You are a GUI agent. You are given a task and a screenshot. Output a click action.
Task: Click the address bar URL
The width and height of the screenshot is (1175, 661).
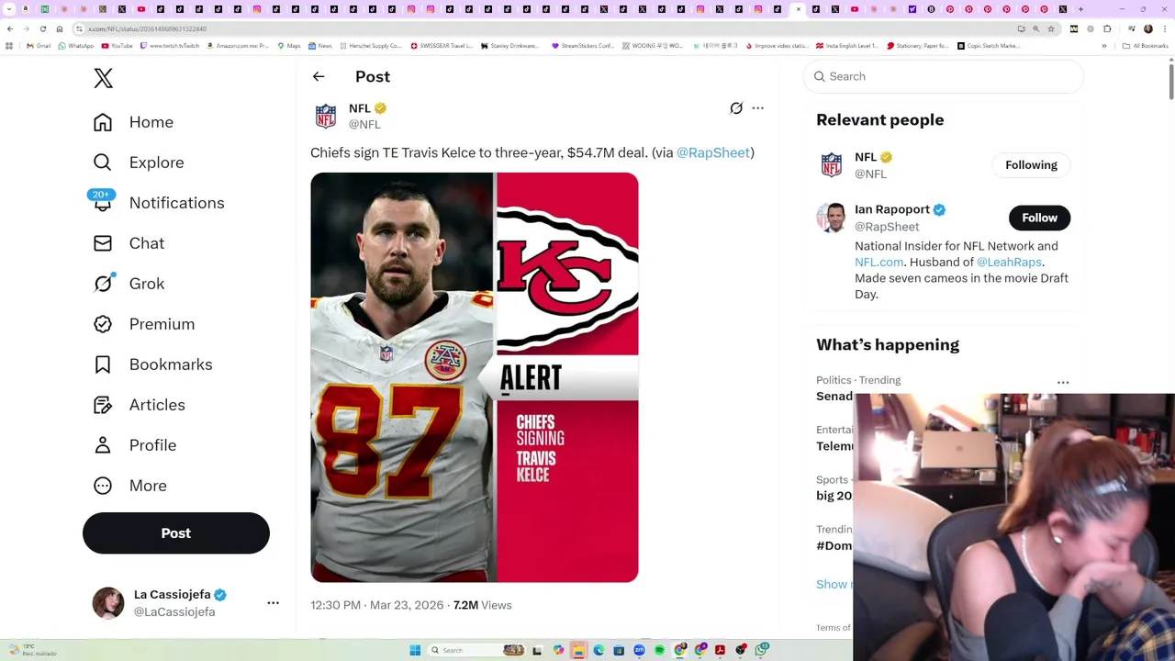coord(147,29)
